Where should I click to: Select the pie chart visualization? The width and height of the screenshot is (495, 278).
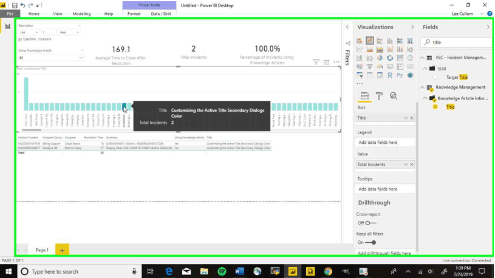point(380,58)
